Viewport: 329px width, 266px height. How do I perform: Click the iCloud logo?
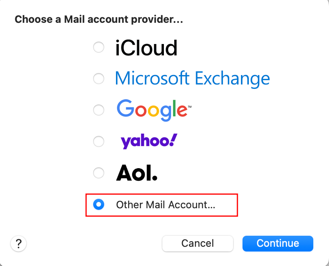pos(146,47)
